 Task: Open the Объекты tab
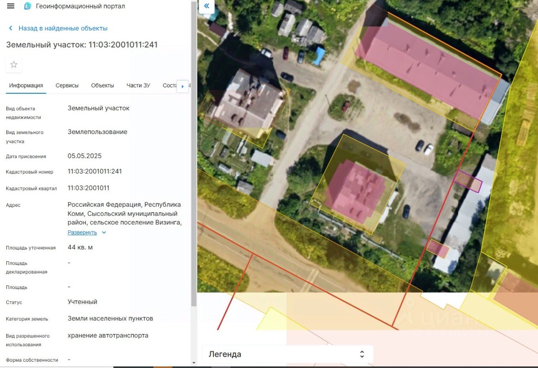tap(103, 85)
